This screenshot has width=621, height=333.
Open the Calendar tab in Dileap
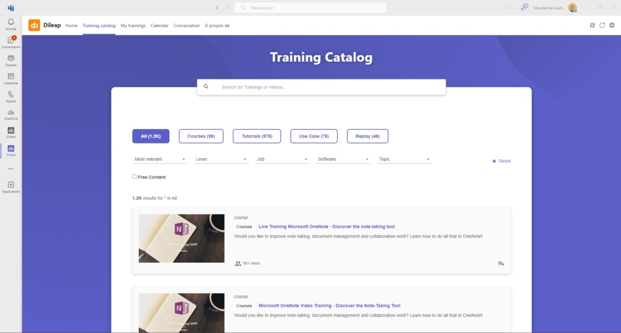159,25
